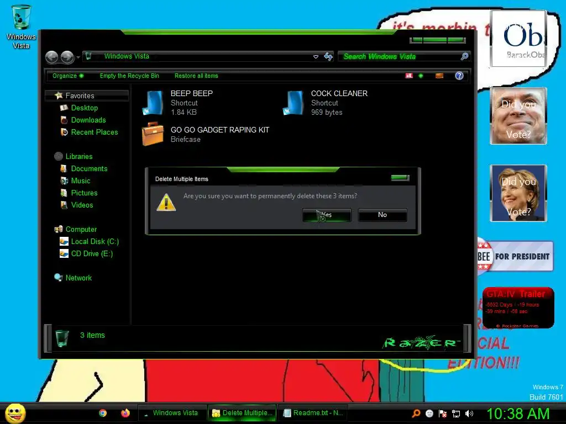Close the Delete Multiple Items dialog
Screen dimensions: 566x424
coord(400,177)
